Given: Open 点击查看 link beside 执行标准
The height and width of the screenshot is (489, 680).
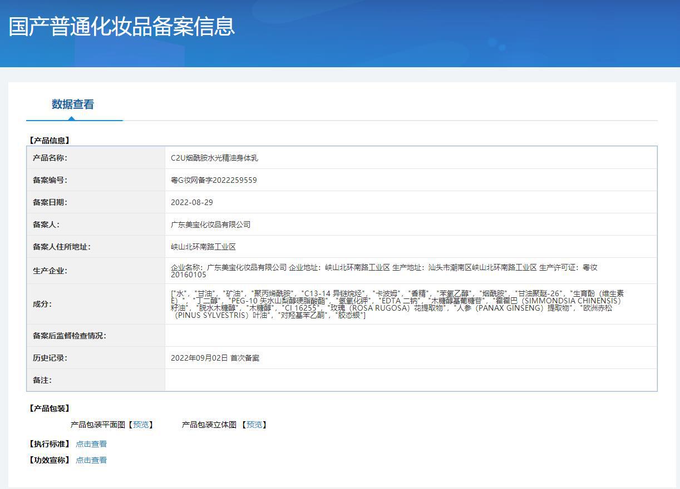Looking at the screenshot, I should pos(91,444).
